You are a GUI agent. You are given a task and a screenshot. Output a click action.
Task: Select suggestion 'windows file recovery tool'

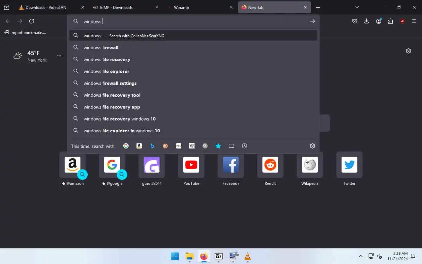pyautogui.click(x=193, y=95)
